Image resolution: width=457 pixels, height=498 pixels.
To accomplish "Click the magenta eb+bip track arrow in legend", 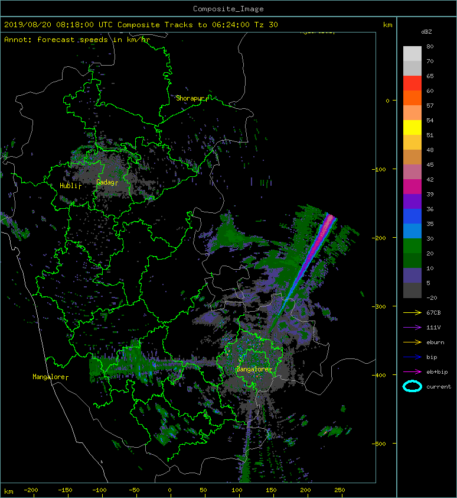I will click(x=412, y=372).
